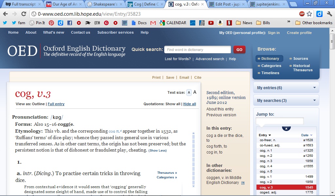Click the blue quotation date strip

194,159
